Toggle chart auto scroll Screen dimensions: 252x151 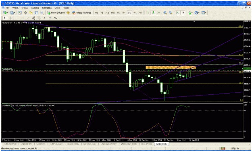pos(177,12)
